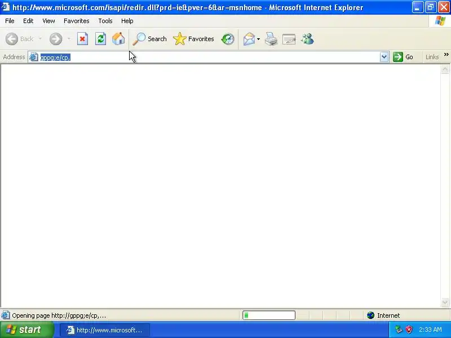Click the 'Opening page' status bar text

pos(59,315)
